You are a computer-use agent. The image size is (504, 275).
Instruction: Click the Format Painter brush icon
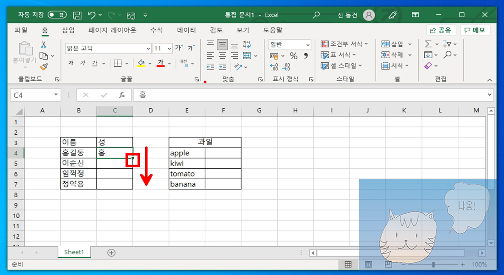click(x=44, y=67)
